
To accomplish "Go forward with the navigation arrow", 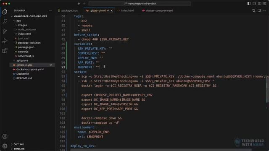I will point(84,3).
